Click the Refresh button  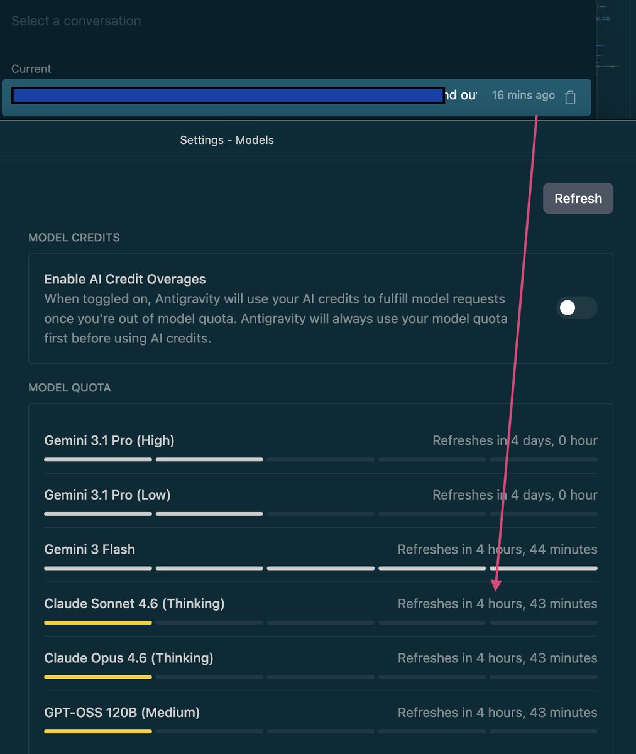[x=578, y=199]
